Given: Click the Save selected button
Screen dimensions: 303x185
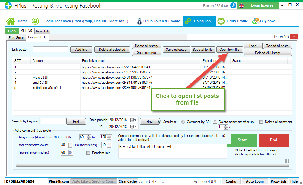Looking at the screenshot, I should coord(176,50).
